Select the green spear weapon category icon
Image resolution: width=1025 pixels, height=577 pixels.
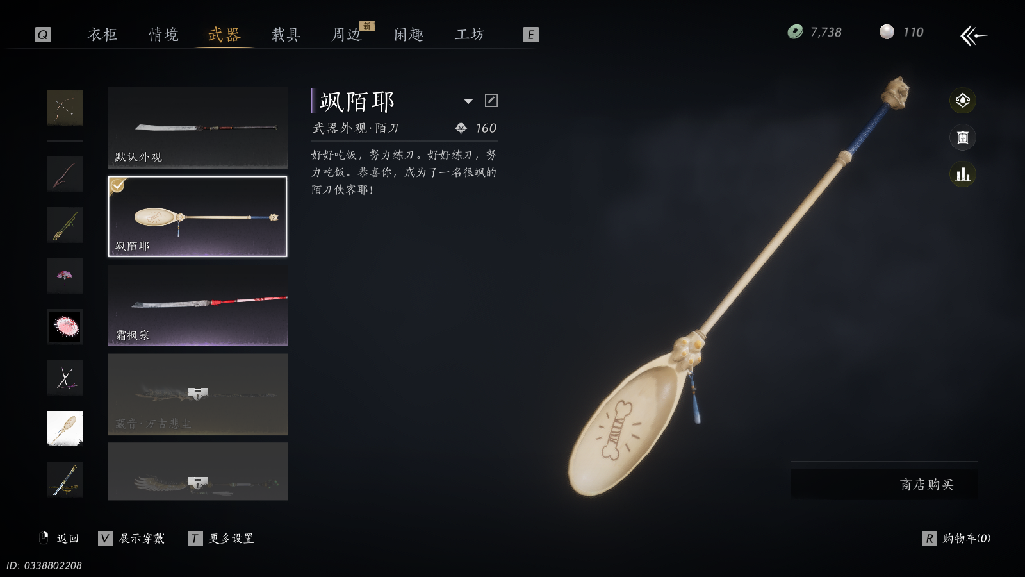65,225
